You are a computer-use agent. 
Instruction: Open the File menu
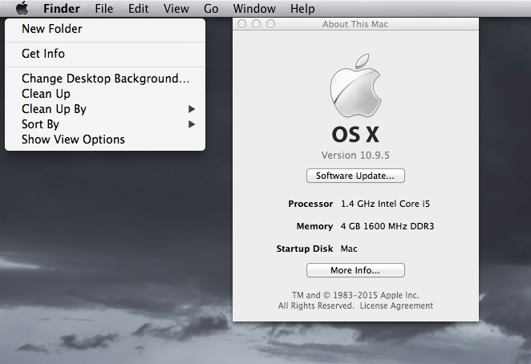(104, 9)
